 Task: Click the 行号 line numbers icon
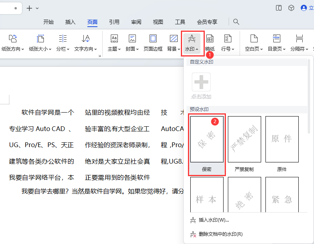pyautogui.click(x=228, y=38)
